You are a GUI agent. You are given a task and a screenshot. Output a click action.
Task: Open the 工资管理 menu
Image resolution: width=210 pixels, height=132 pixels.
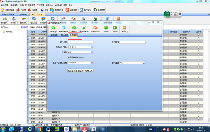point(41,5)
